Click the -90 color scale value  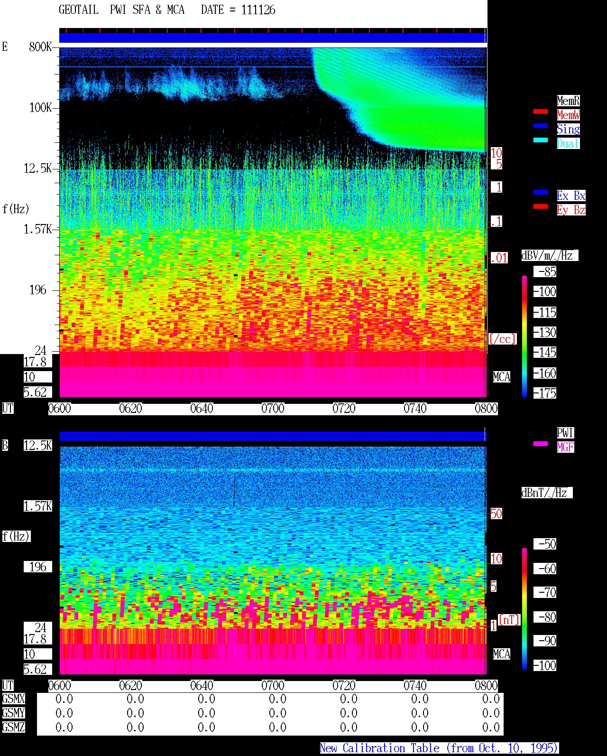coord(545,641)
